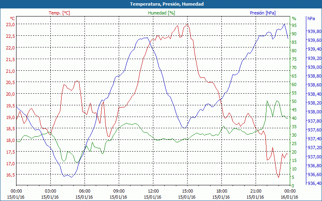
Task: Click the 16,5 temperature axis tick
Action: (x=10, y=175)
